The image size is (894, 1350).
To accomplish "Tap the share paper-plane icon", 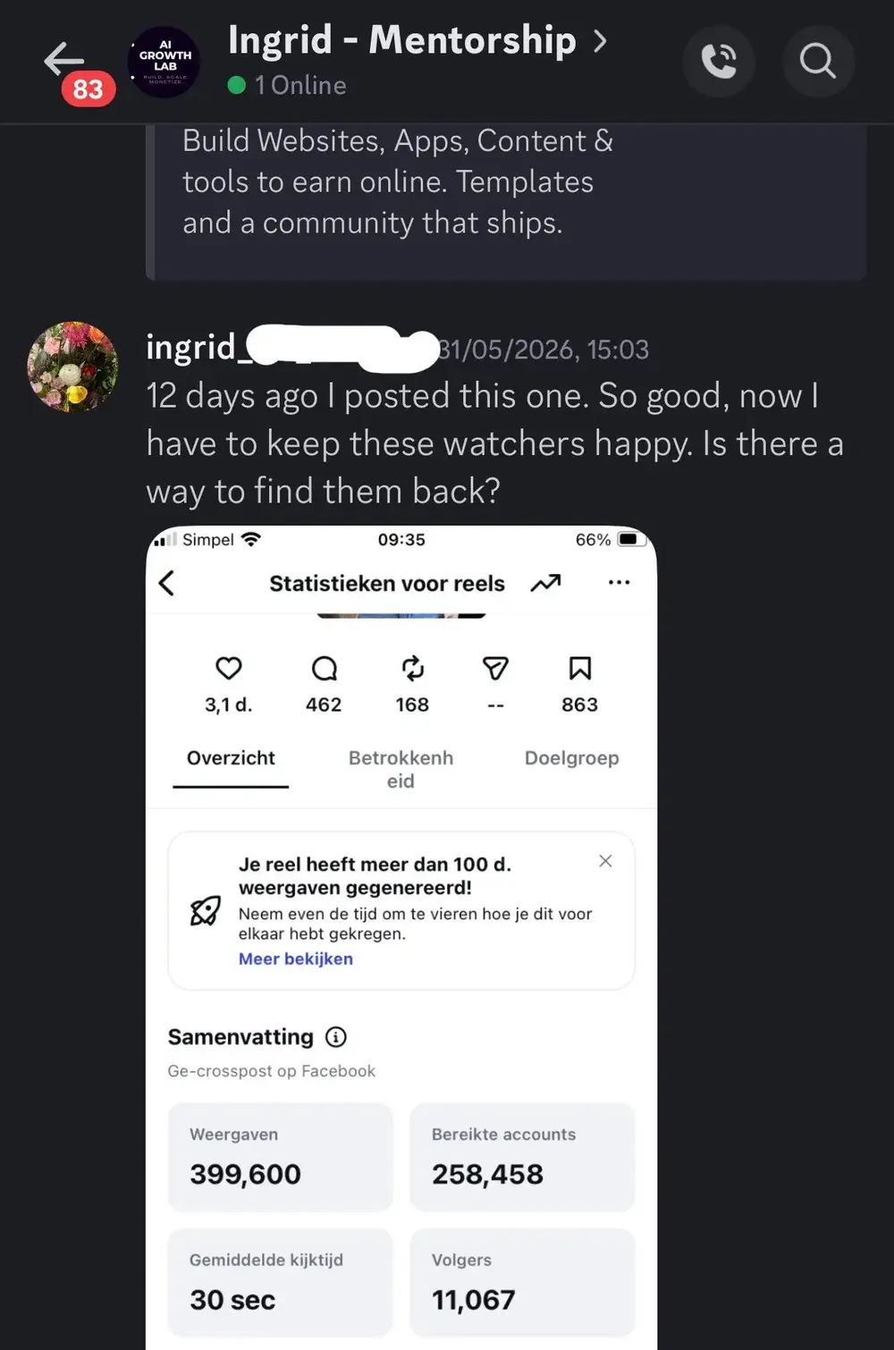I will [x=495, y=668].
